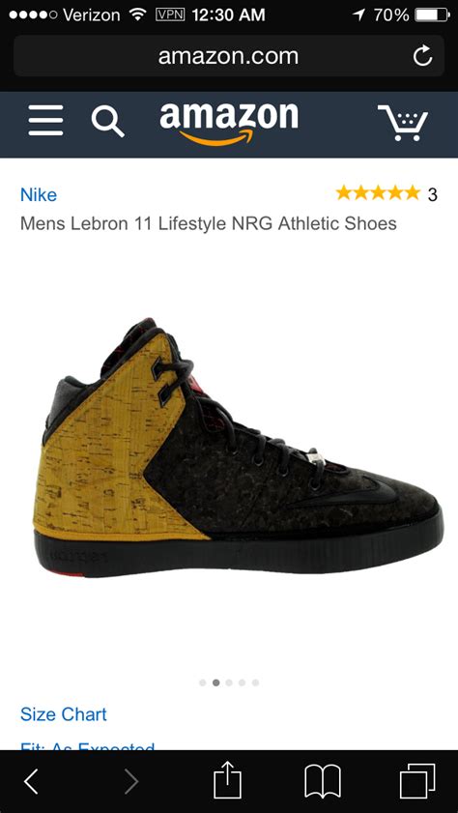
Task: Select the last image pagination dot
Action: click(255, 682)
